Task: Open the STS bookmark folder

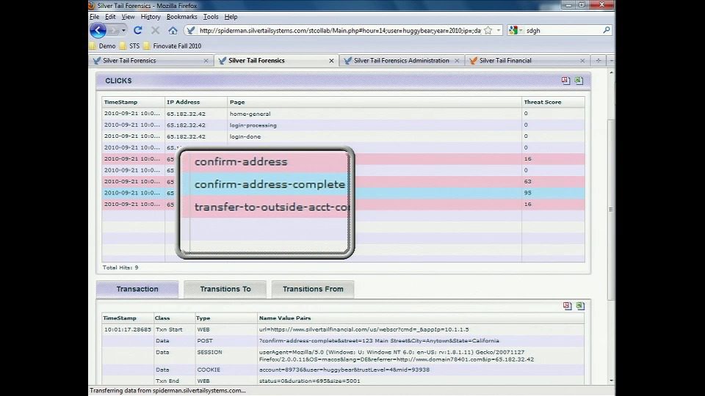Action: point(129,45)
